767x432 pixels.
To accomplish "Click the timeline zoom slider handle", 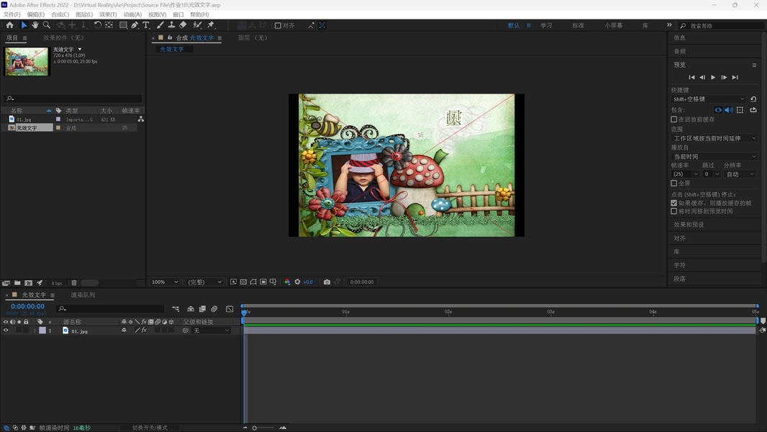I will [x=255, y=428].
